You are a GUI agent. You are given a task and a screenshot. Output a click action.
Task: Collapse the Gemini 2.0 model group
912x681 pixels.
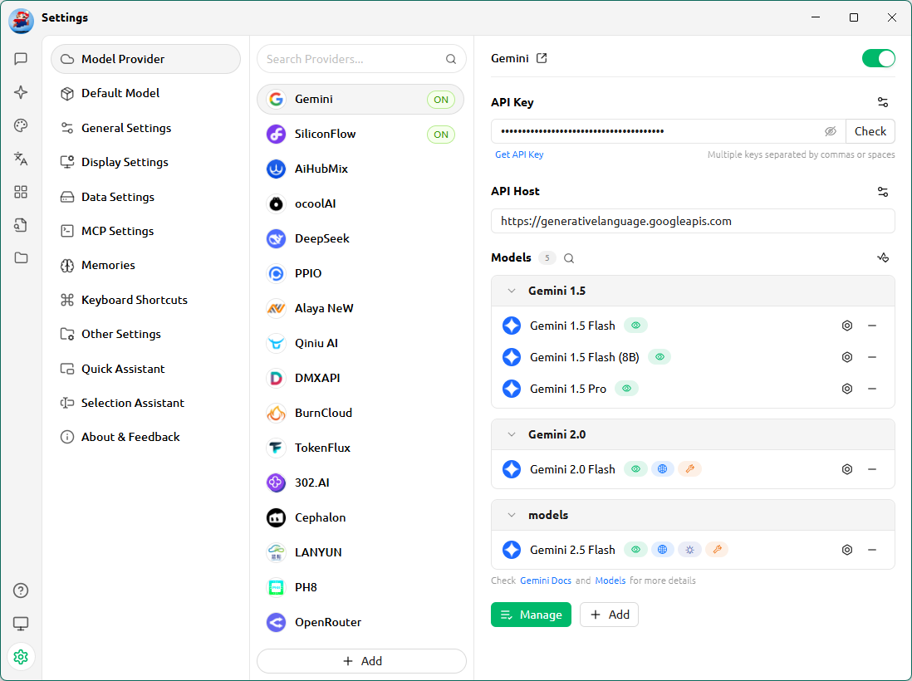coord(512,434)
